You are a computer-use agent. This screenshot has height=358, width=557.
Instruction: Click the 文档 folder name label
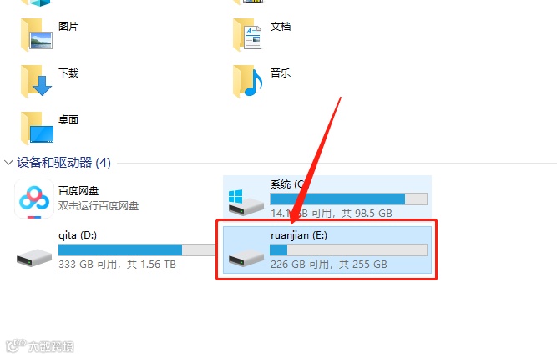pyautogui.click(x=281, y=26)
